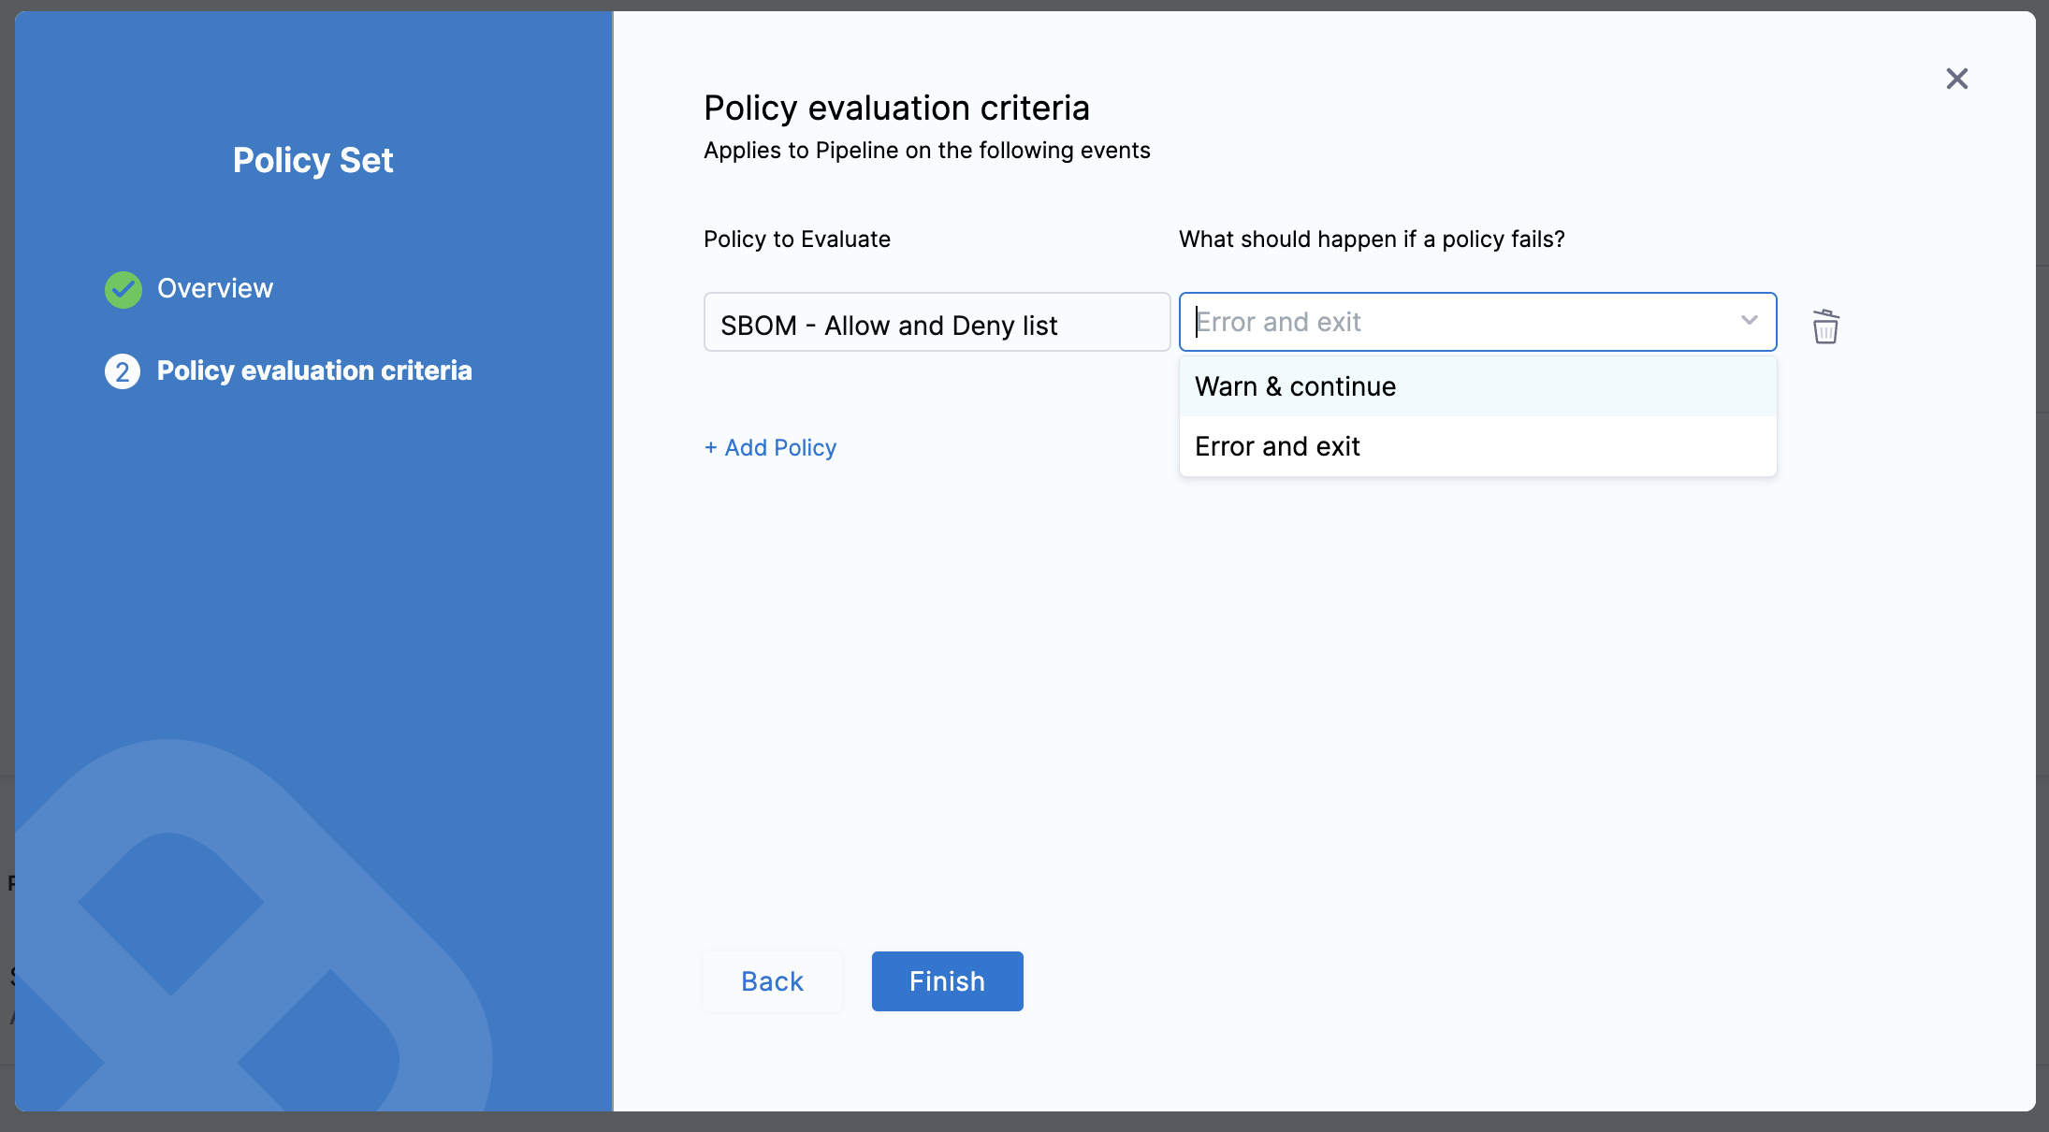Click the dropdown chevron on the failure action field
The width and height of the screenshot is (2049, 1132).
coord(1749,322)
